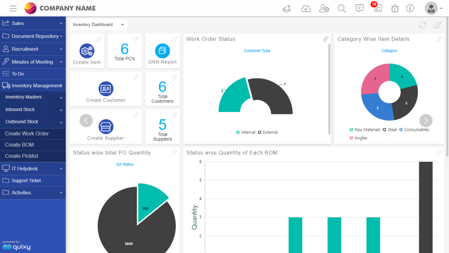Viewport: 449px width, 253px height.
Task: Toggle Consumables legend item
Action: tap(414, 130)
